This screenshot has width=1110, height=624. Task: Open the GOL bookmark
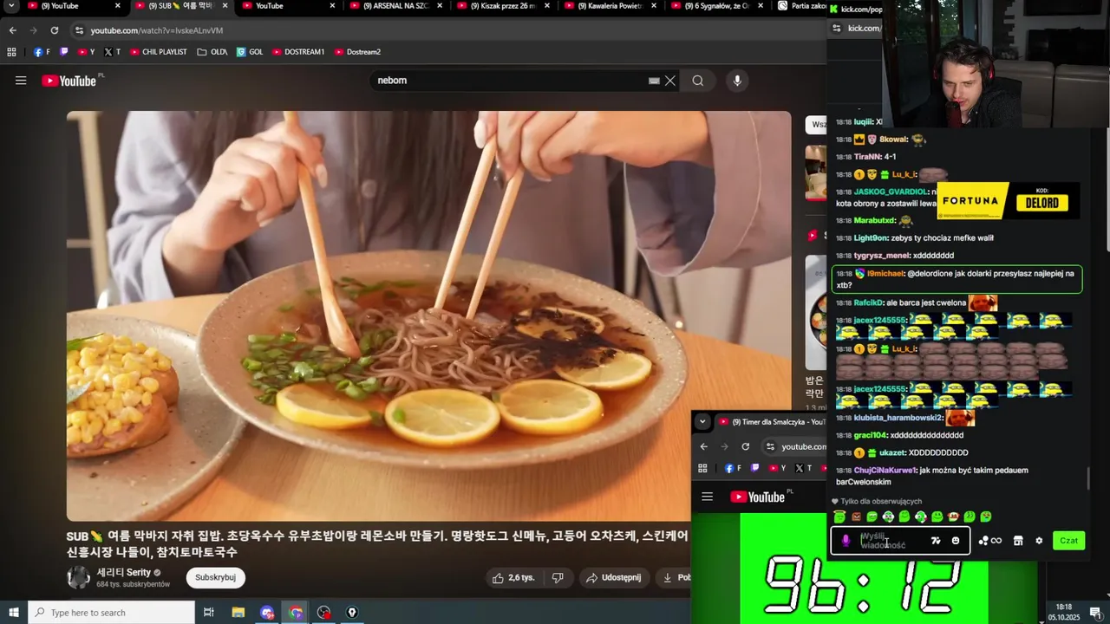coord(250,52)
